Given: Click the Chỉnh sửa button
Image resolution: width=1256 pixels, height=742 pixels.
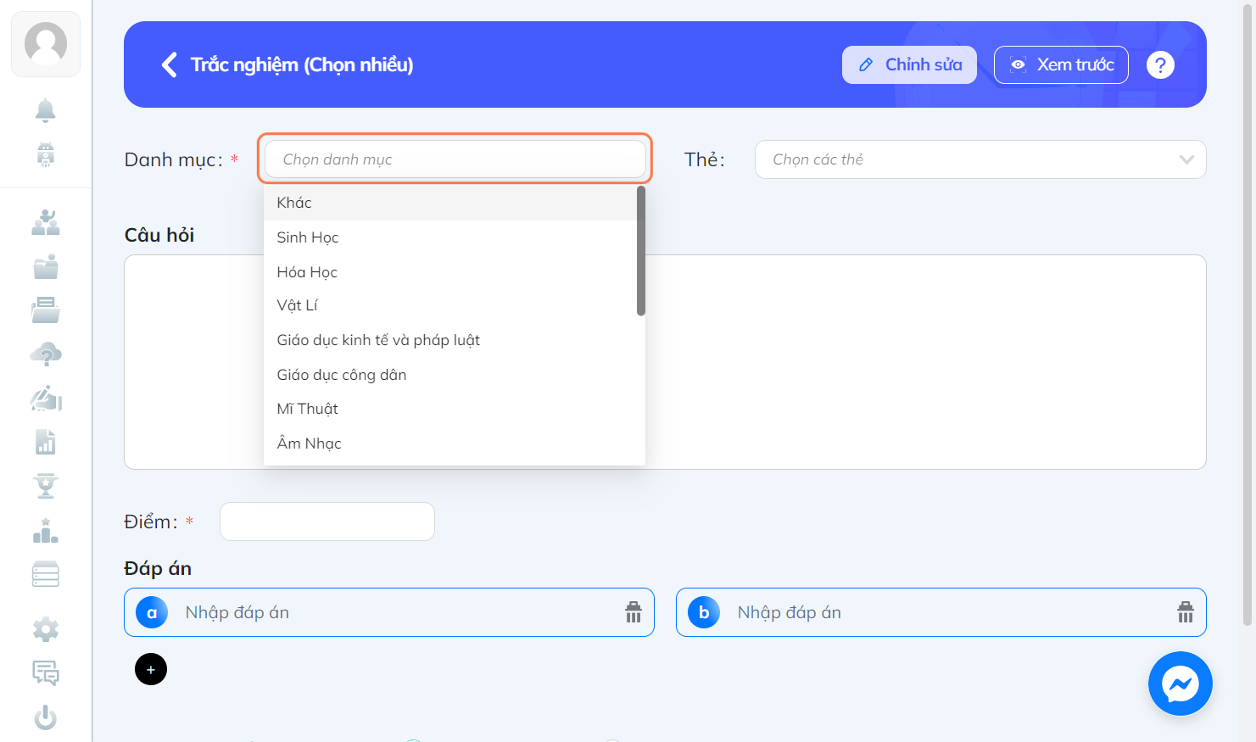Looking at the screenshot, I should (909, 64).
